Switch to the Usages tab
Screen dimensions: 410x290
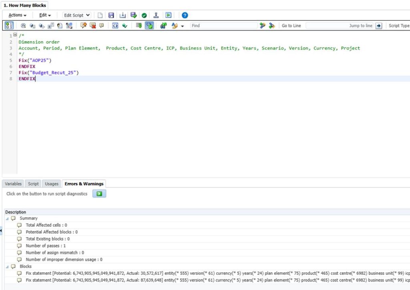[x=52, y=184]
